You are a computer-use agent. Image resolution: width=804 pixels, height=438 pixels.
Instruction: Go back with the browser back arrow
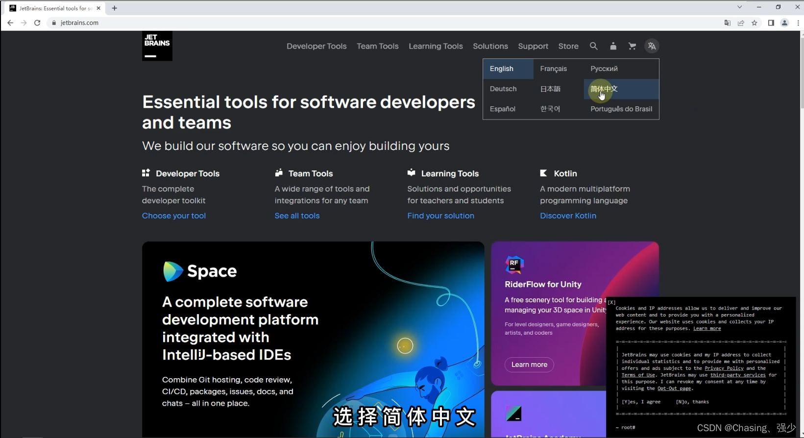pyautogui.click(x=10, y=23)
